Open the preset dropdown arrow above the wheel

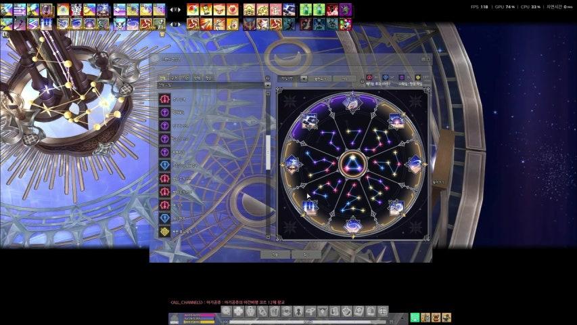(304, 79)
